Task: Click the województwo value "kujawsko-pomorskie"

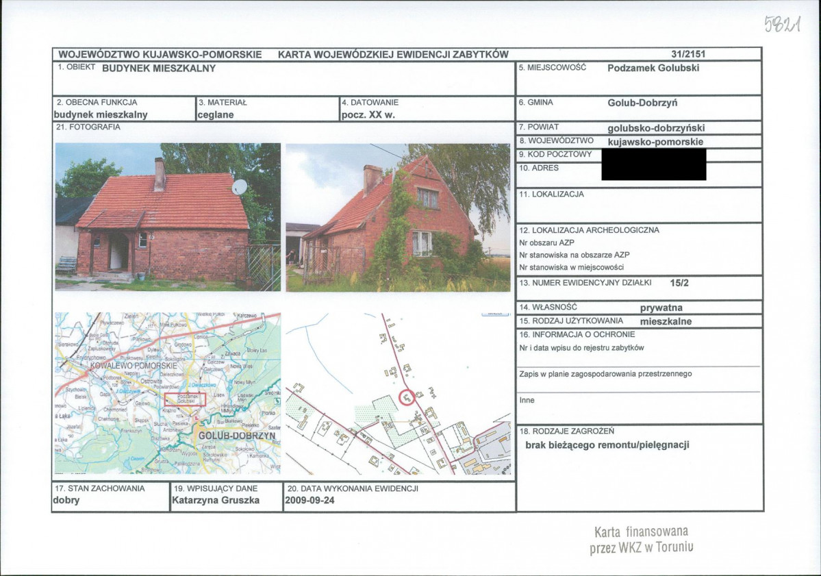Action: click(655, 142)
